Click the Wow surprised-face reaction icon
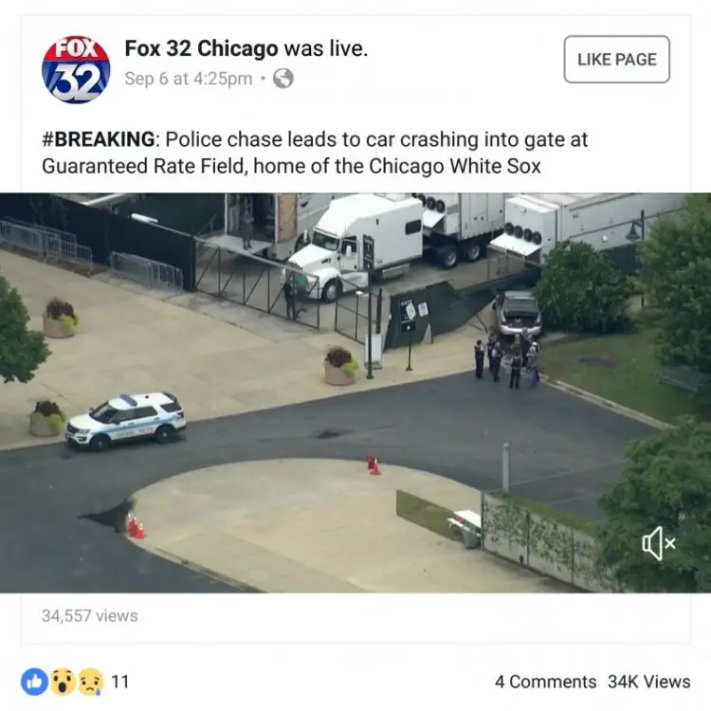 click(63, 682)
